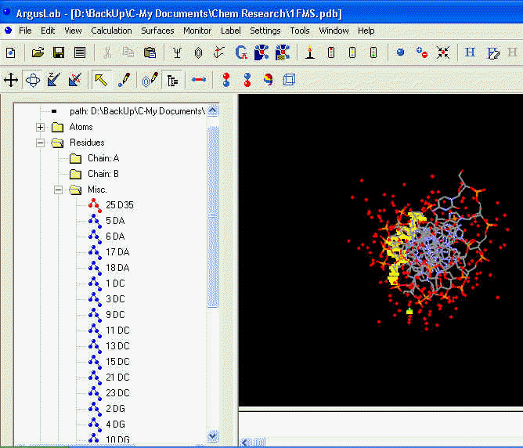Click the four-arrow translate molecule tool
The width and height of the screenshot is (523, 448).
(11, 80)
